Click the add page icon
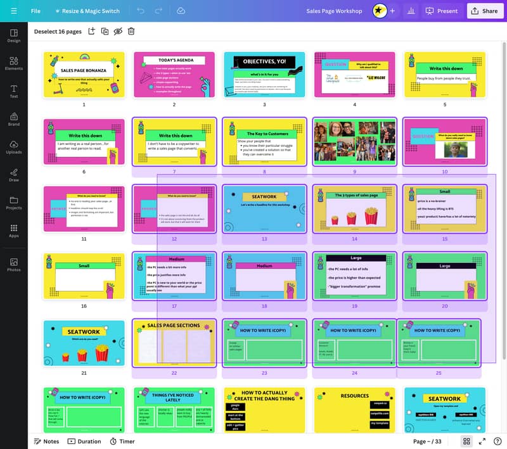507x449 pixels. pos(91,31)
